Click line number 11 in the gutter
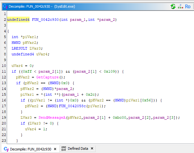Viewport: 194px width, 153px height. [4, 71]
